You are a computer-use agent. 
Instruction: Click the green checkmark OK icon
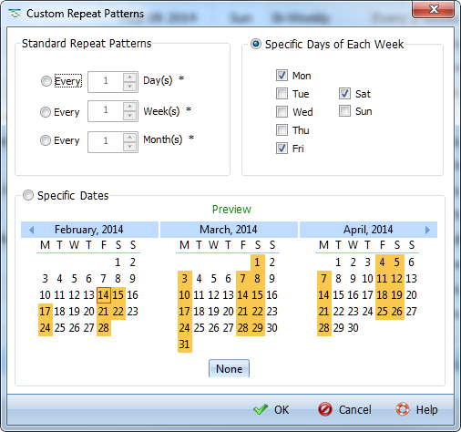(x=261, y=409)
